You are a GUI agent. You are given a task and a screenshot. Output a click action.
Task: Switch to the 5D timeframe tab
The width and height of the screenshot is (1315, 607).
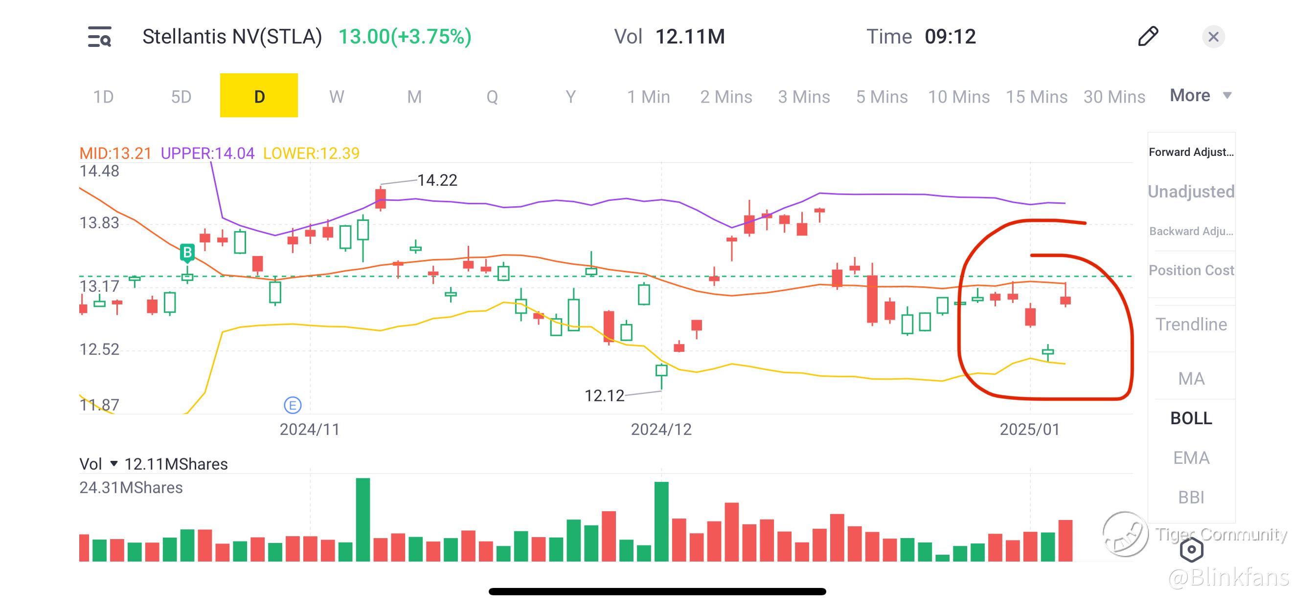tap(181, 96)
